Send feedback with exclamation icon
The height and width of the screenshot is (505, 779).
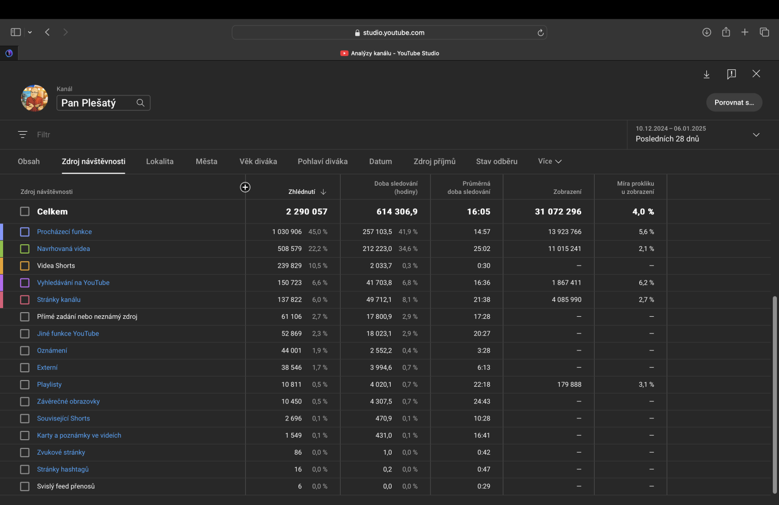point(731,74)
